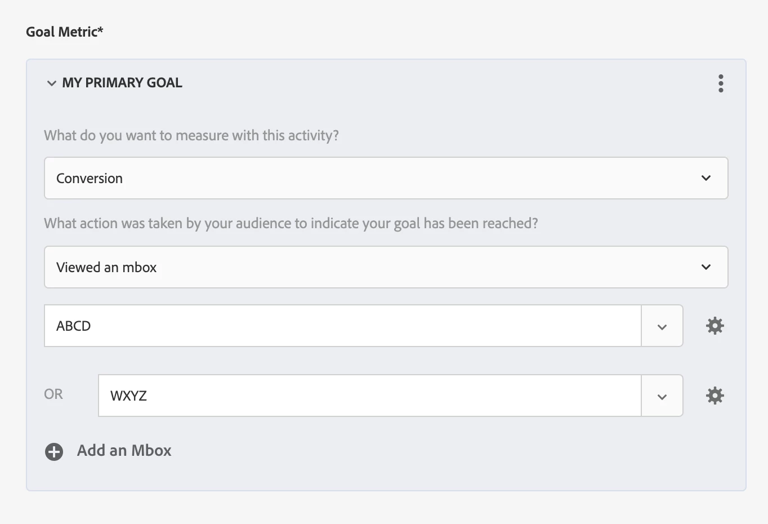
Task: Click the "What do you want to measure" label
Action: (191, 136)
